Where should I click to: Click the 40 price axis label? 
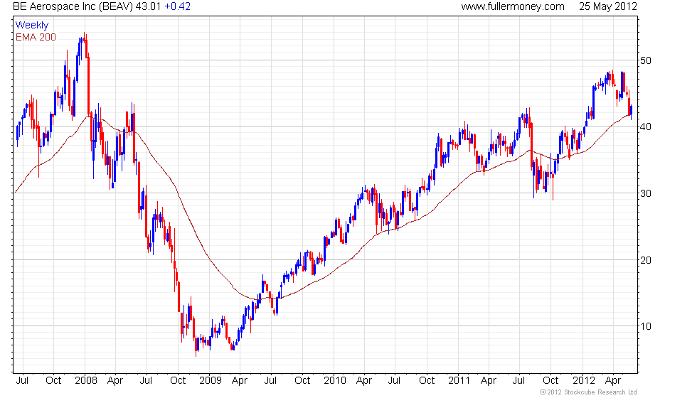(646, 127)
